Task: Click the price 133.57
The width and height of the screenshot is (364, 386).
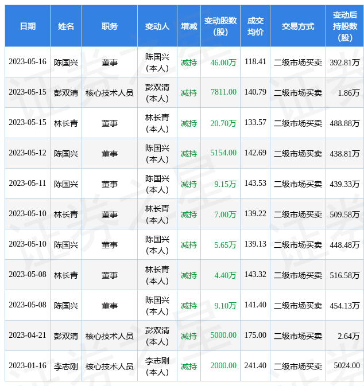Action: 255,122
